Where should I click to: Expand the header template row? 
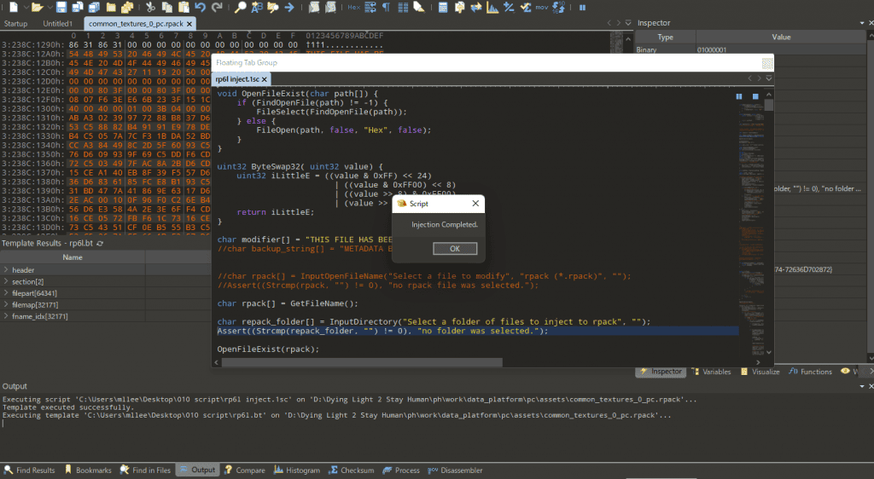6,270
